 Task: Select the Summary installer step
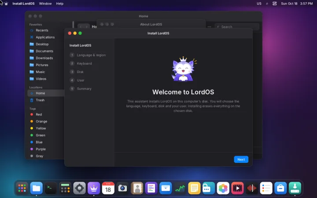click(x=81, y=89)
